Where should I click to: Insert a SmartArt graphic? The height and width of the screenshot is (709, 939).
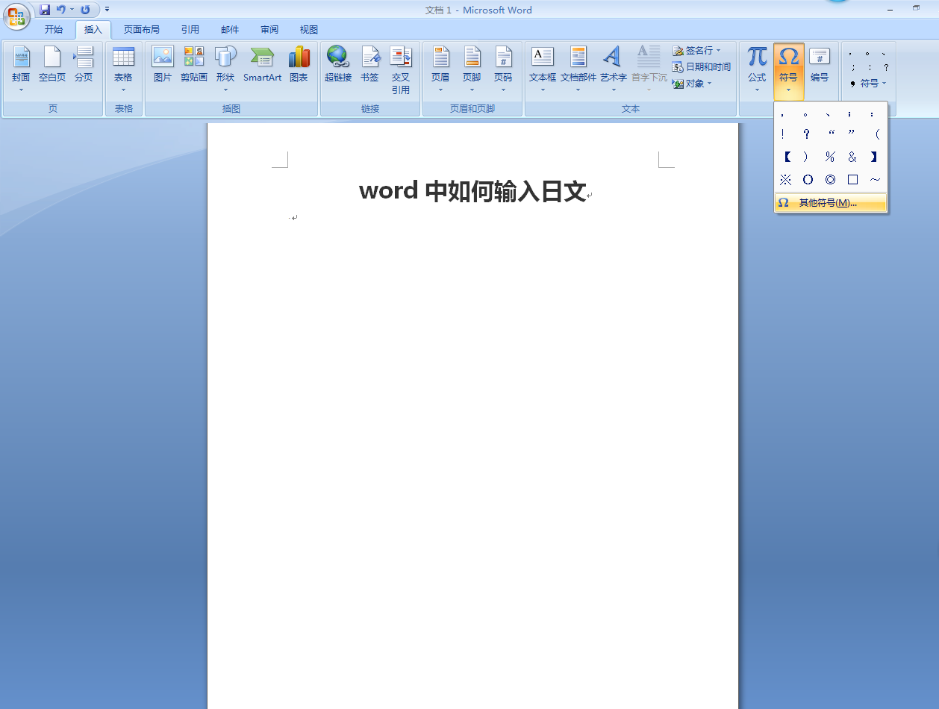[x=262, y=64]
